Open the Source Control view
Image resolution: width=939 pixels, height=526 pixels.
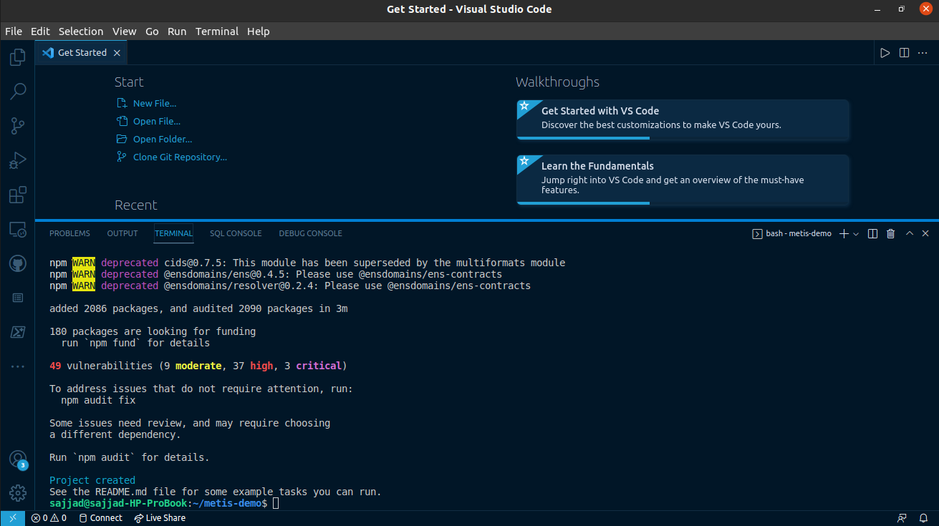click(x=18, y=126)
